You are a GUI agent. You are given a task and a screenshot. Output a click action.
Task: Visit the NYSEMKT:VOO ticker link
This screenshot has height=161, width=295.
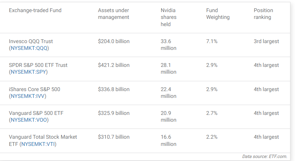coord(30,120)
